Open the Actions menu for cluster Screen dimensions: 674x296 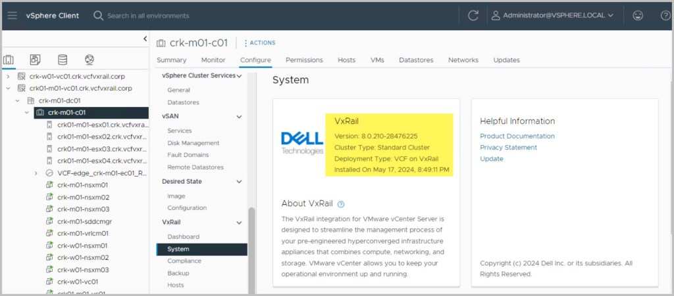click(259, 43)
